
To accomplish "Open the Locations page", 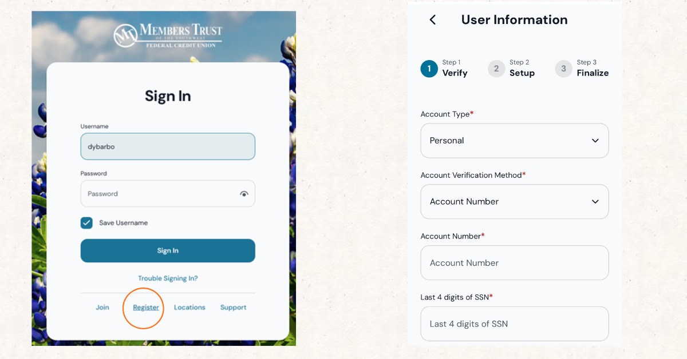I will tap(189, 307).
